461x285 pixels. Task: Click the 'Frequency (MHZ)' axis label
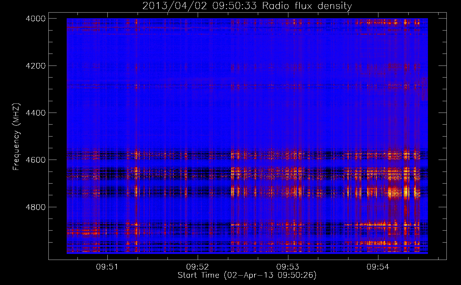click(x=17, y=137)
